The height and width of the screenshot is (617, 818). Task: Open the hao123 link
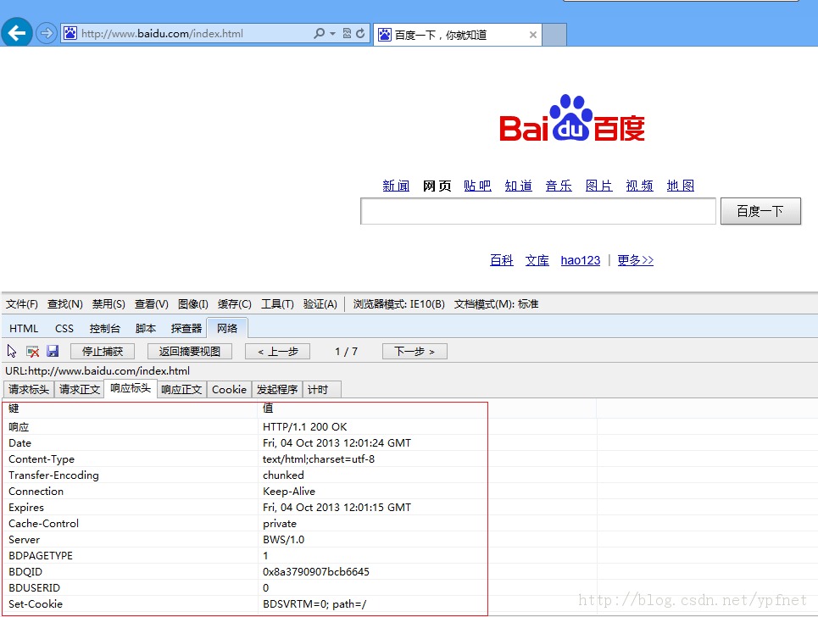580,260
